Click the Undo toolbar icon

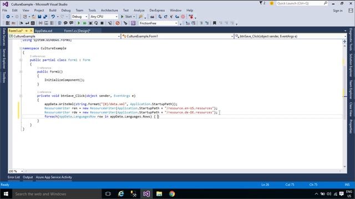point(53,17)
